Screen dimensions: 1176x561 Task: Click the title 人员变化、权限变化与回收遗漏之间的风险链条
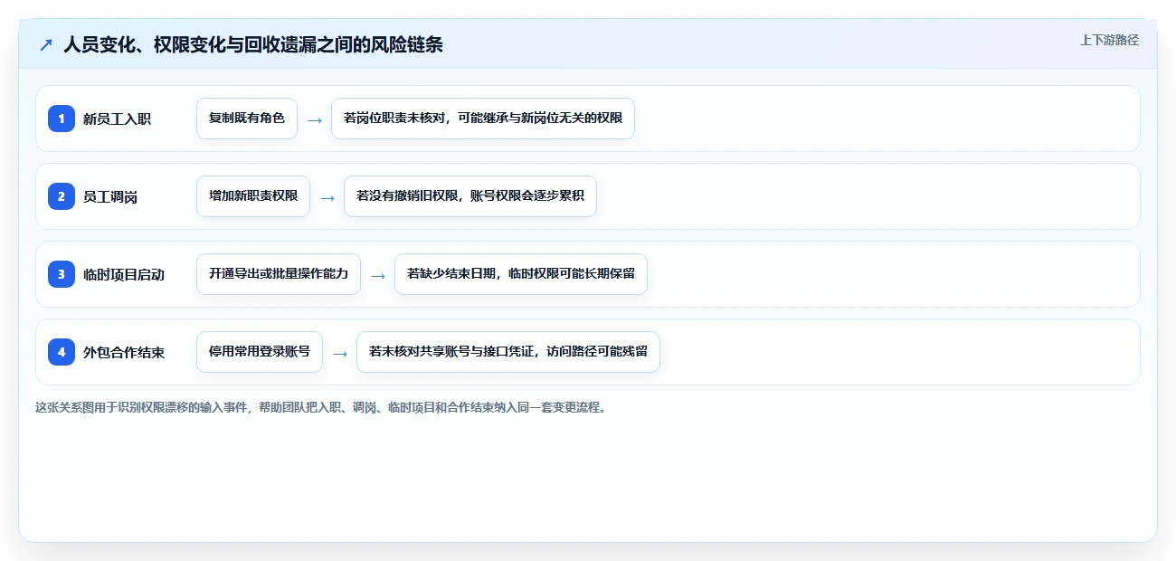click(253, 44)
